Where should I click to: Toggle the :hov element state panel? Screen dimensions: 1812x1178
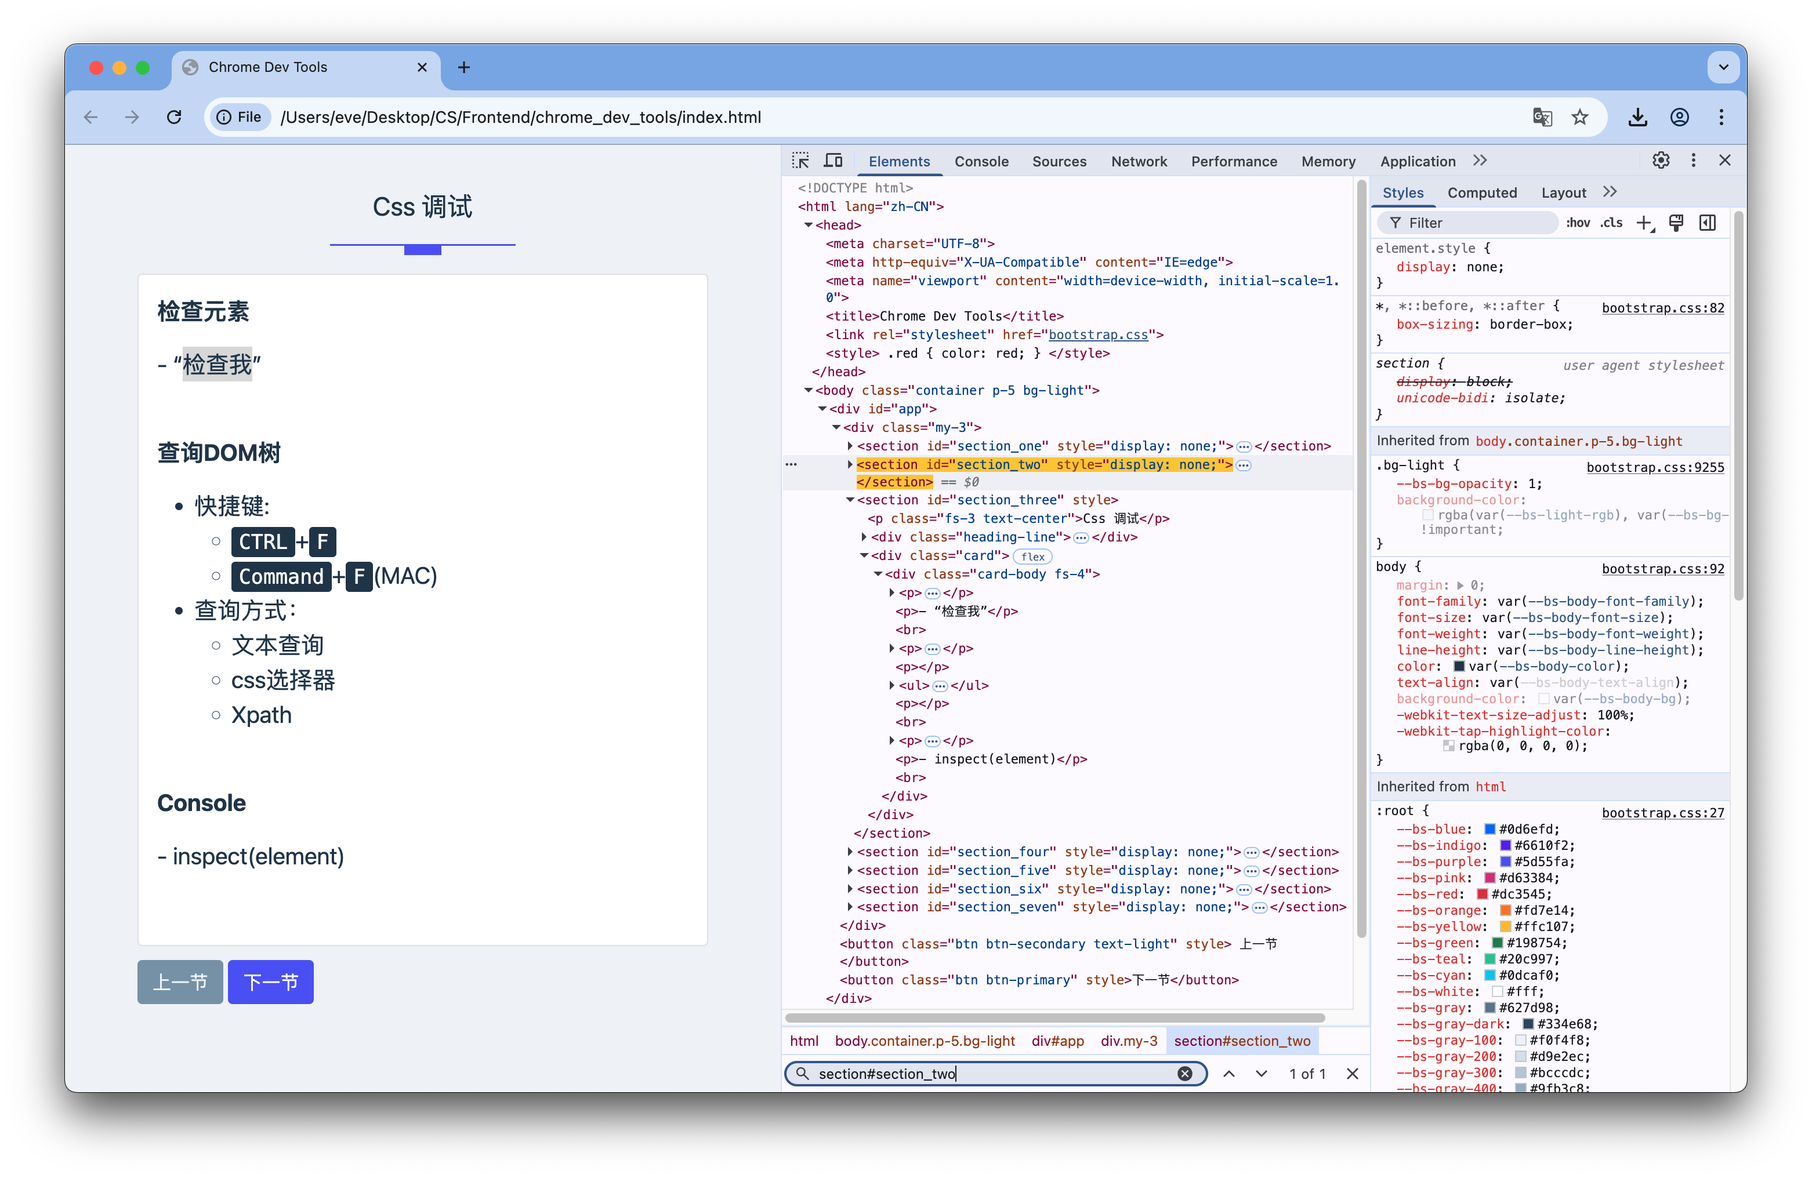click(1578, 223)
